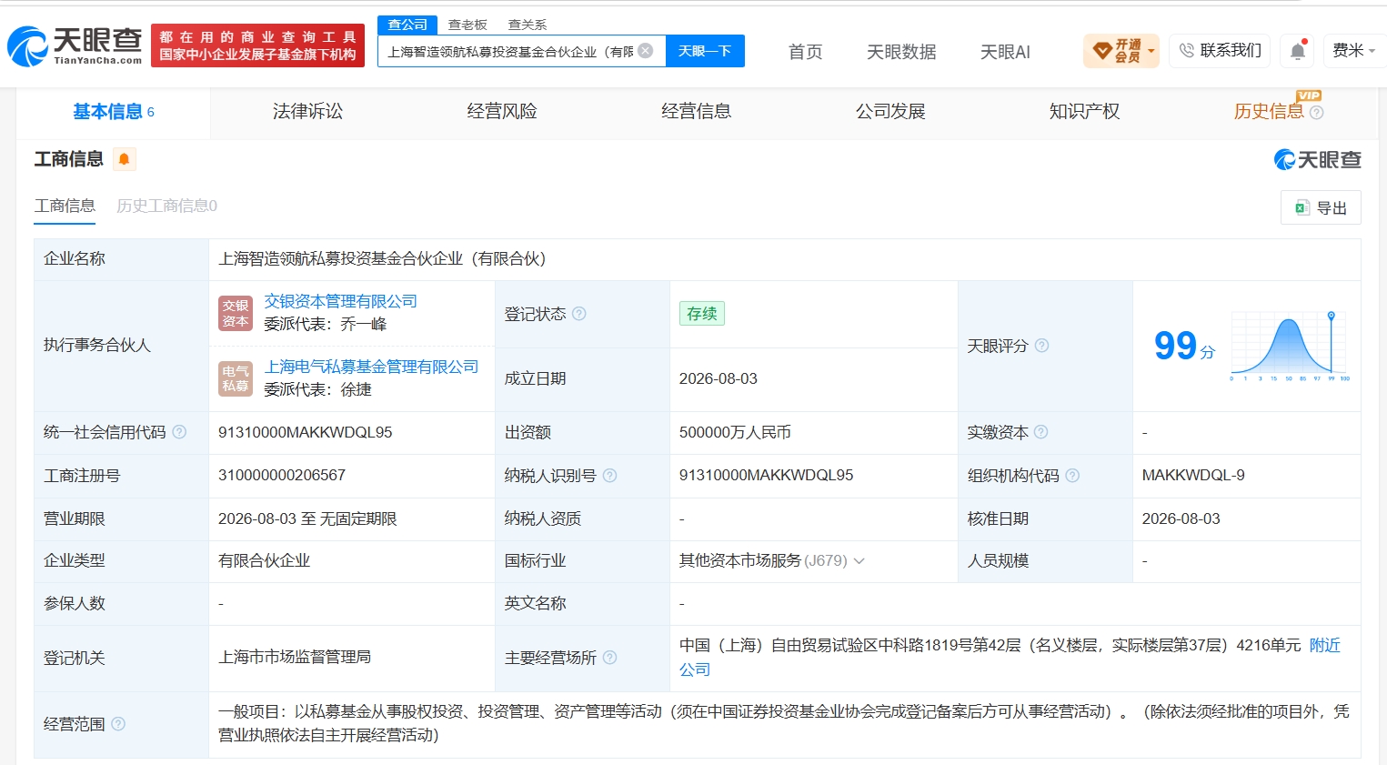Click the phone icon in 联系我们

[1186, 51]
